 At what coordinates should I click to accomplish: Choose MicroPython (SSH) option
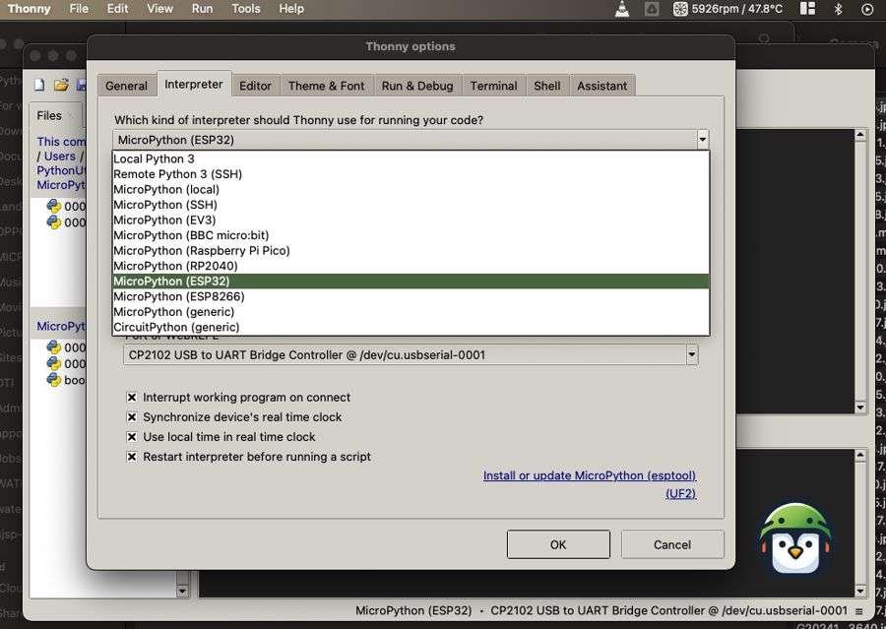point(411,205)
